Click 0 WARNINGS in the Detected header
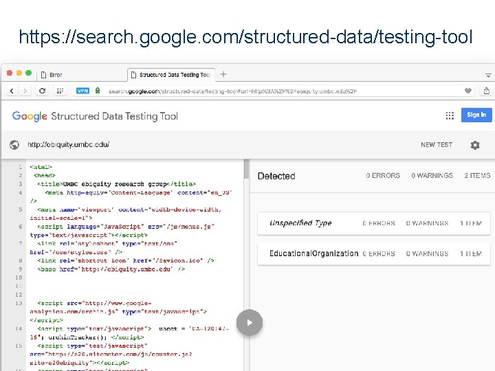The width and height of the screenshot is (495, 371). pos(432,176)
